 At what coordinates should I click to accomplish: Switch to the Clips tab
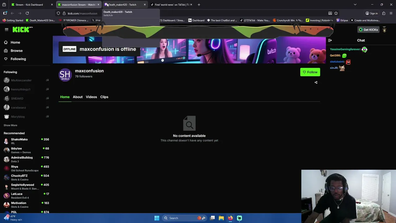pos(104,97)
